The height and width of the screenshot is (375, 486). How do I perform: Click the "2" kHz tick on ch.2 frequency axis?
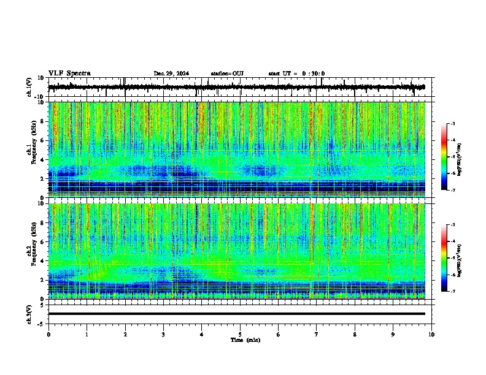coord(43,280)
